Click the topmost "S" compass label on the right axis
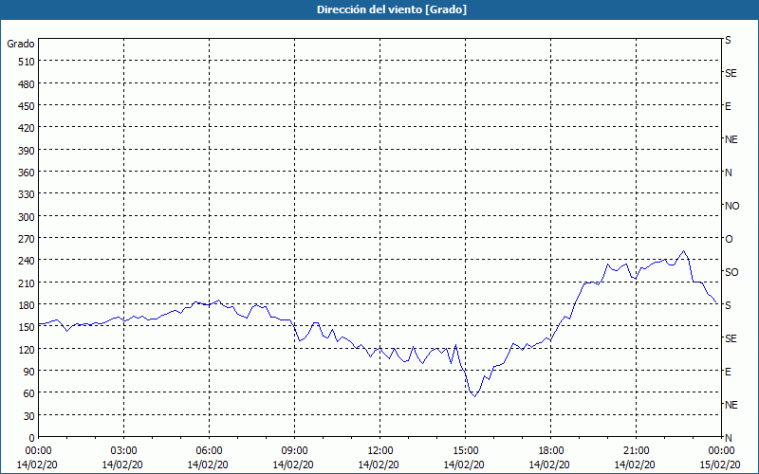 (x=728, y=40)
